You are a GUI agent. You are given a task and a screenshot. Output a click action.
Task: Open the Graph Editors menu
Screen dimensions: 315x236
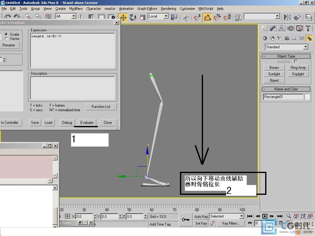147,9
